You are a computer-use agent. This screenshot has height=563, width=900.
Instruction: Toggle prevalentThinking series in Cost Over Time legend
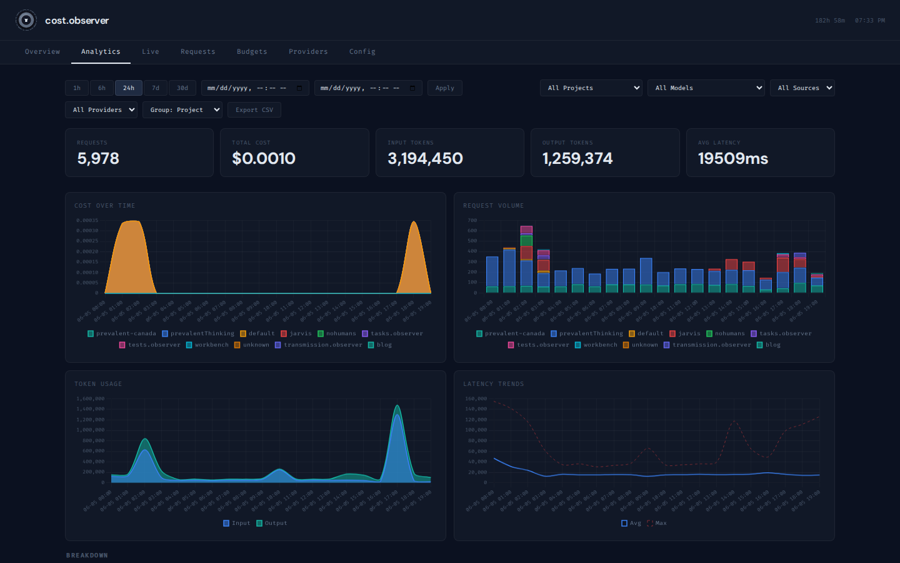tap(198, 333)
